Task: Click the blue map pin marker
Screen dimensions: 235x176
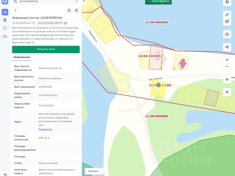Action: tap(158, 85)
